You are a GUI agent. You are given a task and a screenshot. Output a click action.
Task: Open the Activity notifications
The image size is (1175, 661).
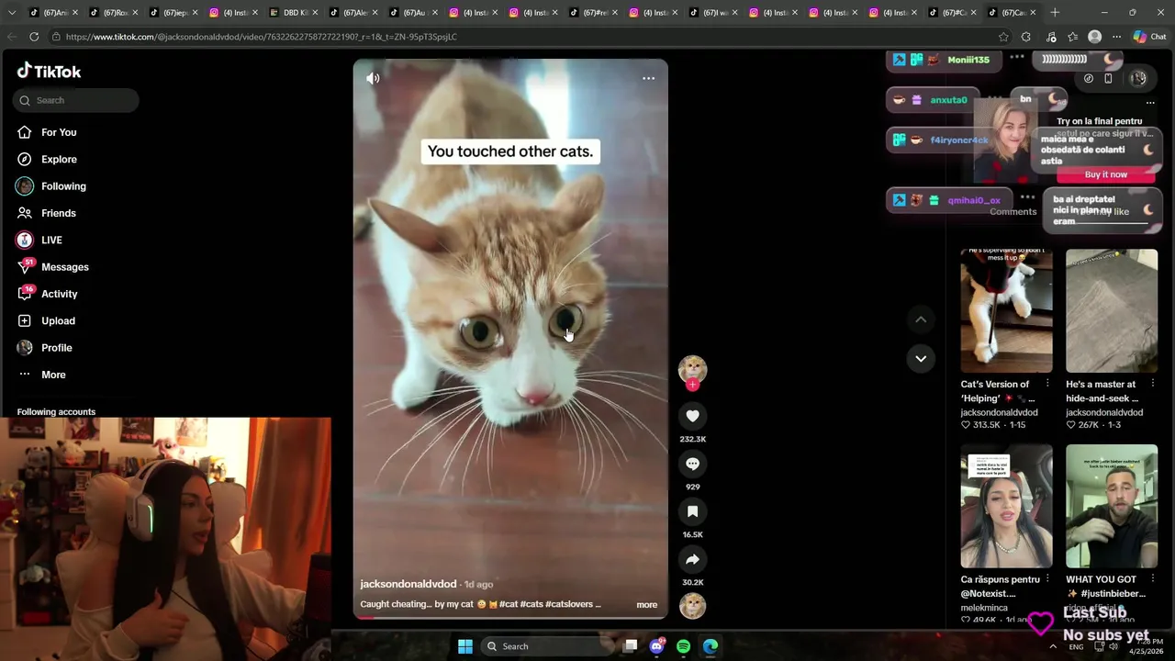pyautogui.click(x=60, y=294)
